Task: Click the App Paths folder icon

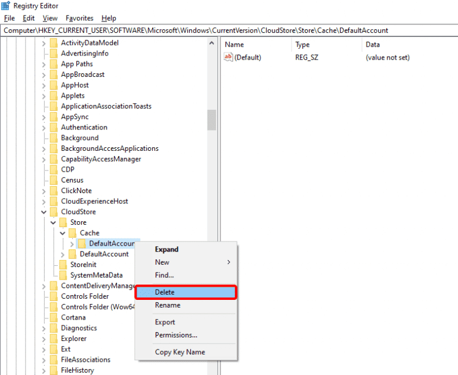Action: pos(54,64)
